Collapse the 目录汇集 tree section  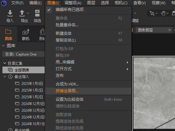point(5,63)
